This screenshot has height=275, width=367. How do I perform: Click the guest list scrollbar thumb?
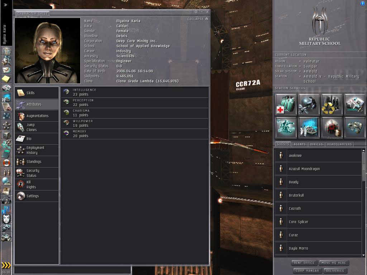click(363, 167)
